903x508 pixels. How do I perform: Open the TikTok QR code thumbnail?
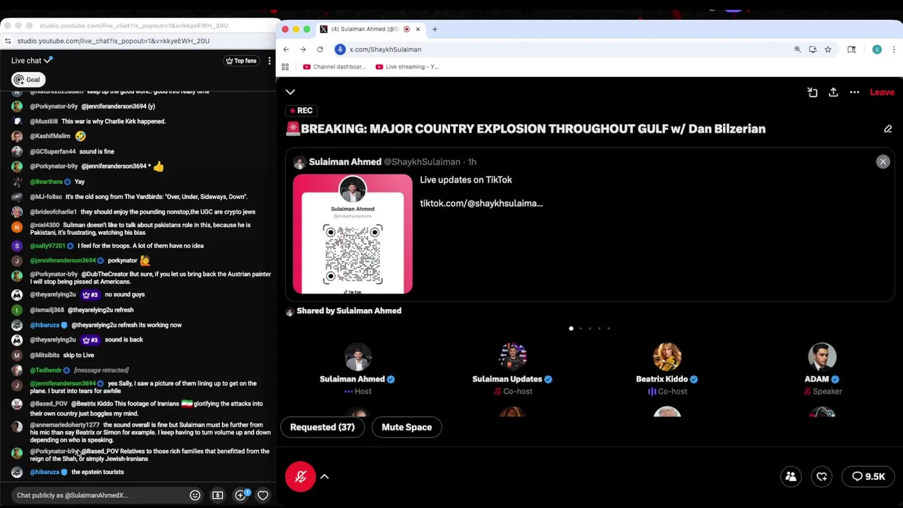pos(353,234)
